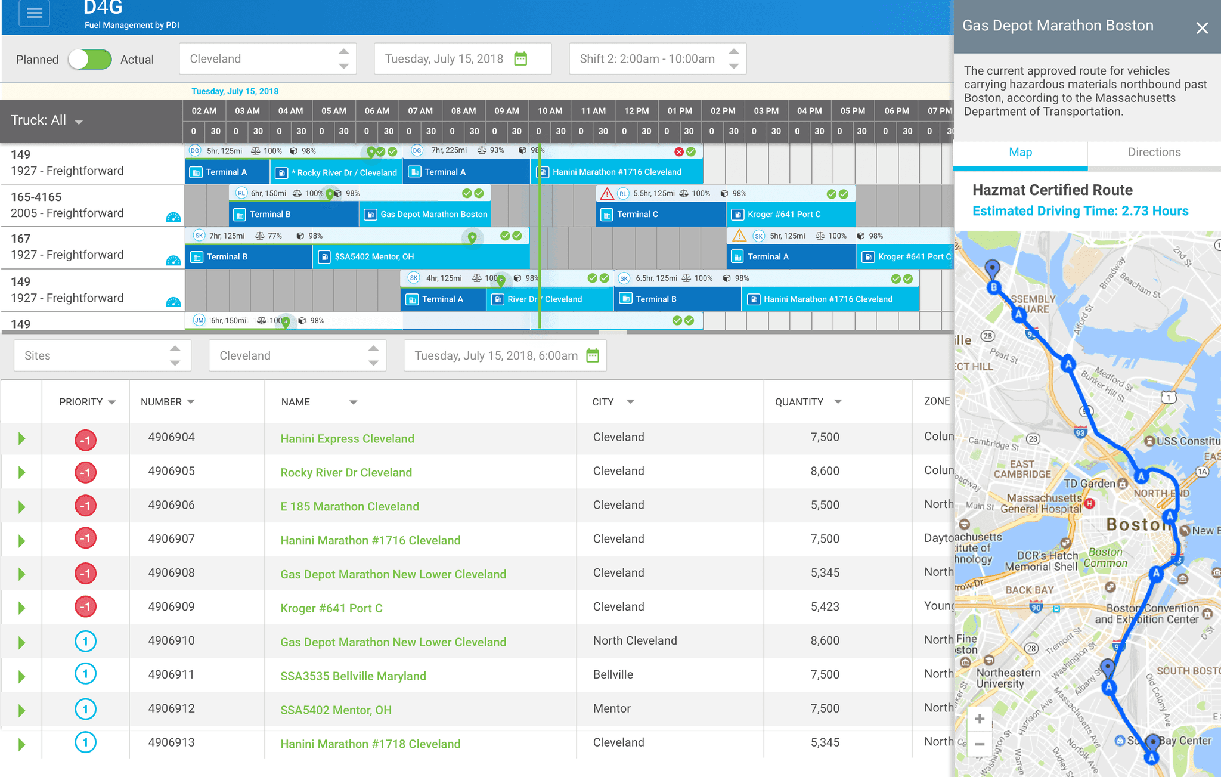The image size is (1221, 777).
Task: Click speedometer icon on truck 165-4165 row
Action: [173, 218]
